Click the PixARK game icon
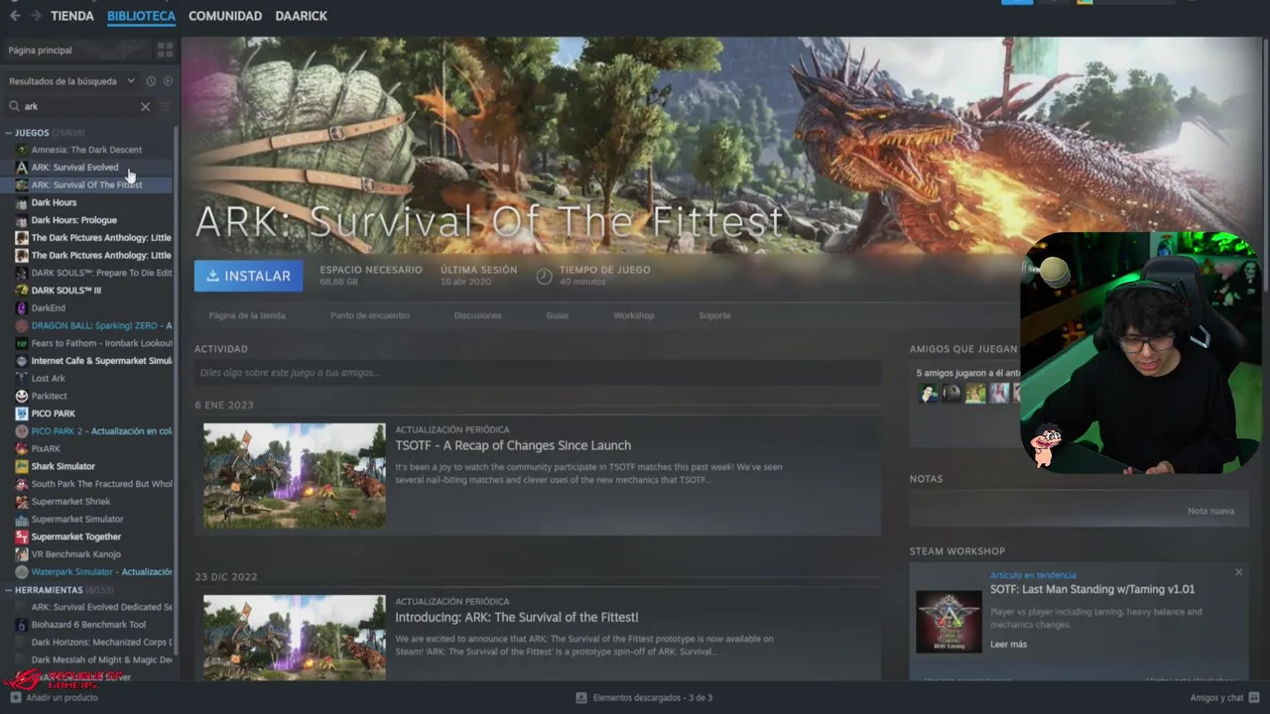The height and width of the screenshot is (714, 1270). pos(22,448)
